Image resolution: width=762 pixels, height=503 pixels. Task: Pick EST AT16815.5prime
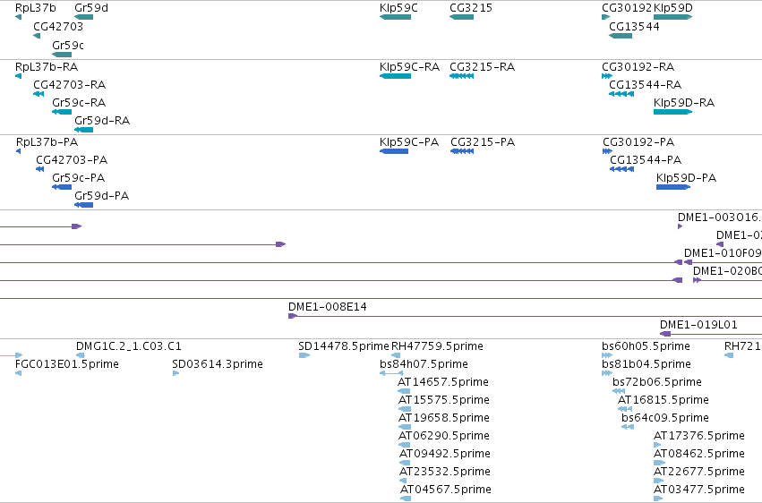pos(664,399)
